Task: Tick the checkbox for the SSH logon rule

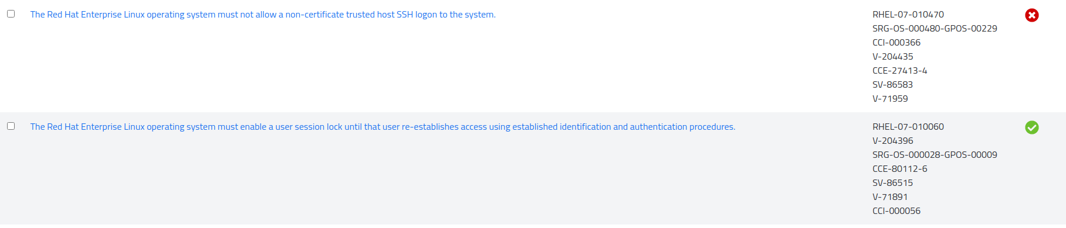Action: pos(11,13)
